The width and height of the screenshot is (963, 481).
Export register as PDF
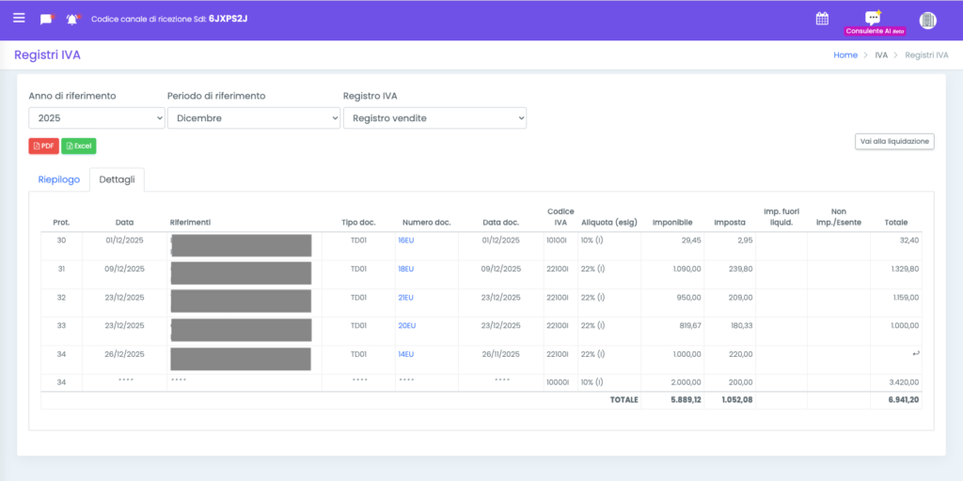[43, 146]
